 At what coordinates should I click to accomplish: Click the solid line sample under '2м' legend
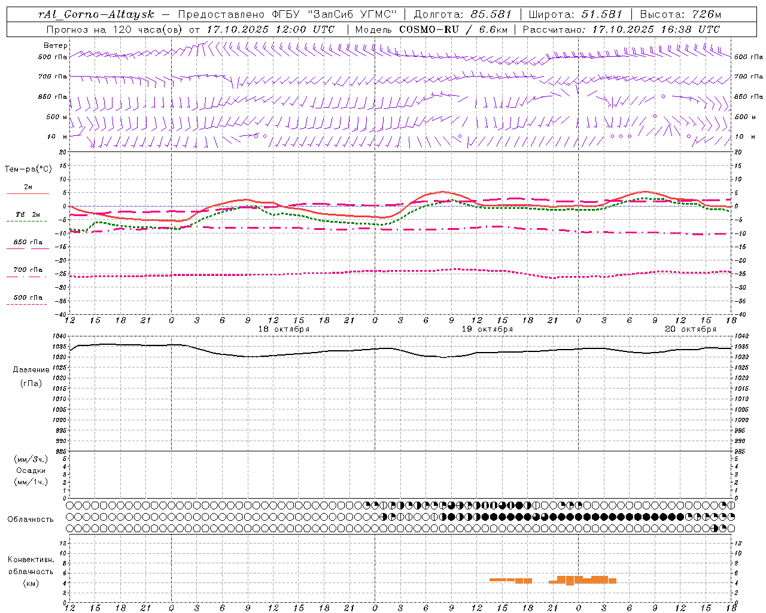tap(27, 194)
